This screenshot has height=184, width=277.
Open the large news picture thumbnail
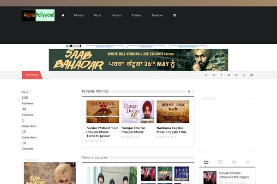(112, 175)
